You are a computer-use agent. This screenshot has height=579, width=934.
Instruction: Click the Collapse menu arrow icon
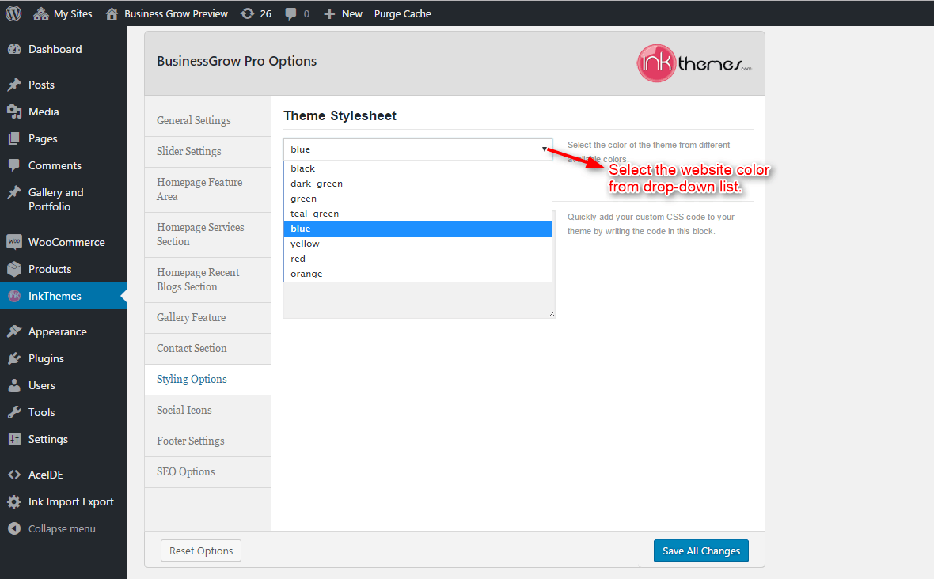tap(14, 528)
